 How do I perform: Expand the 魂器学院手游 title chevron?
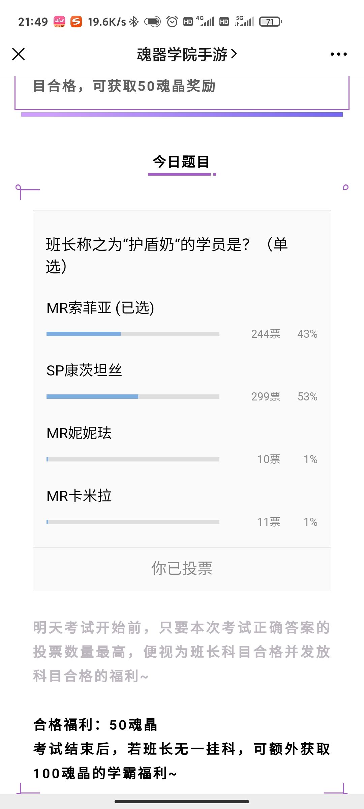click(234, 54)
